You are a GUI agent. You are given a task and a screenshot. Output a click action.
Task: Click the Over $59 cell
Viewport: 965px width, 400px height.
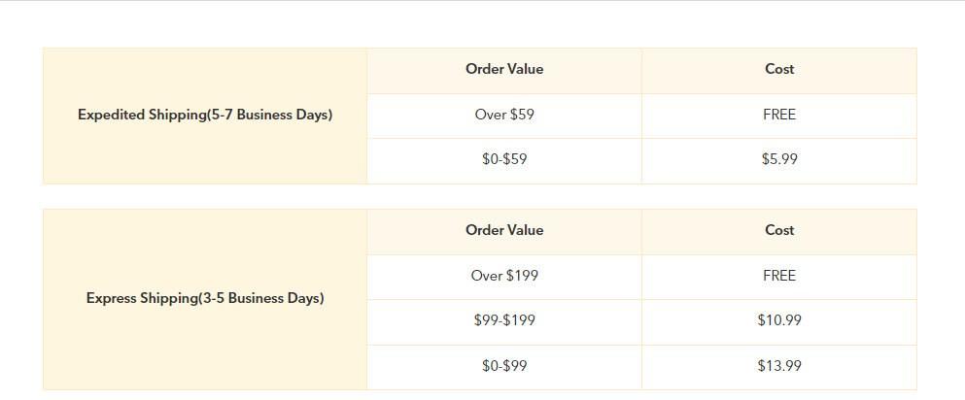[504, 116]
